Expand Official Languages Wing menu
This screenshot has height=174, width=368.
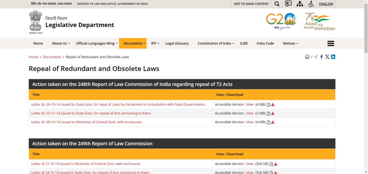(97, 43)
